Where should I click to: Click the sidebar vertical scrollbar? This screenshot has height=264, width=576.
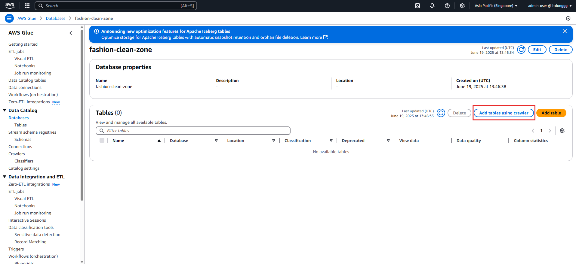coord(82,115)
